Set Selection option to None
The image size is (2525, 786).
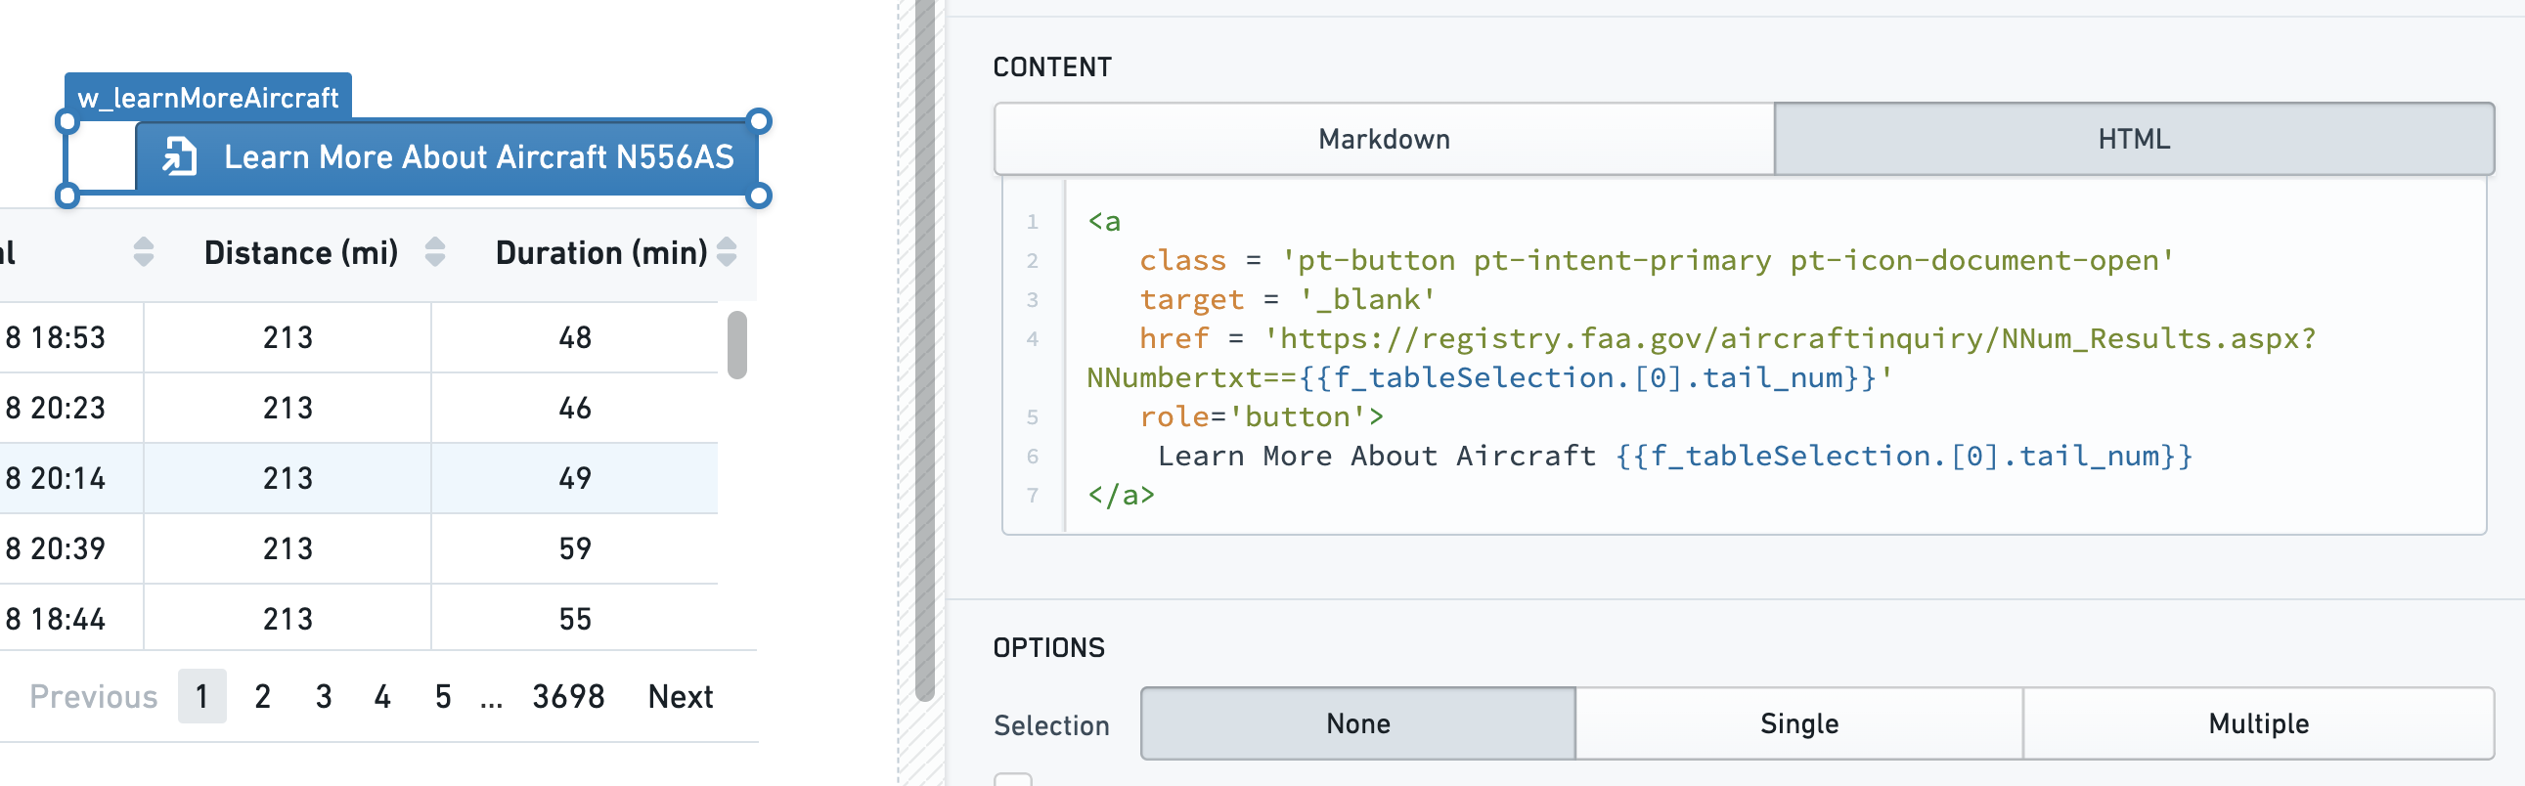[1357, 723]
